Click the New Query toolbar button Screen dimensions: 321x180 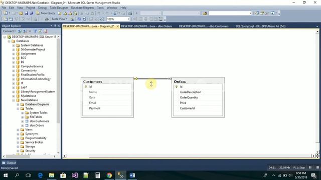pos(46,13)
